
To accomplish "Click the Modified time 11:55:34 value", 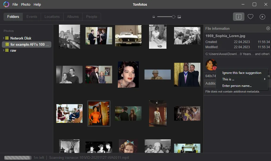I will tap(264, 47).
